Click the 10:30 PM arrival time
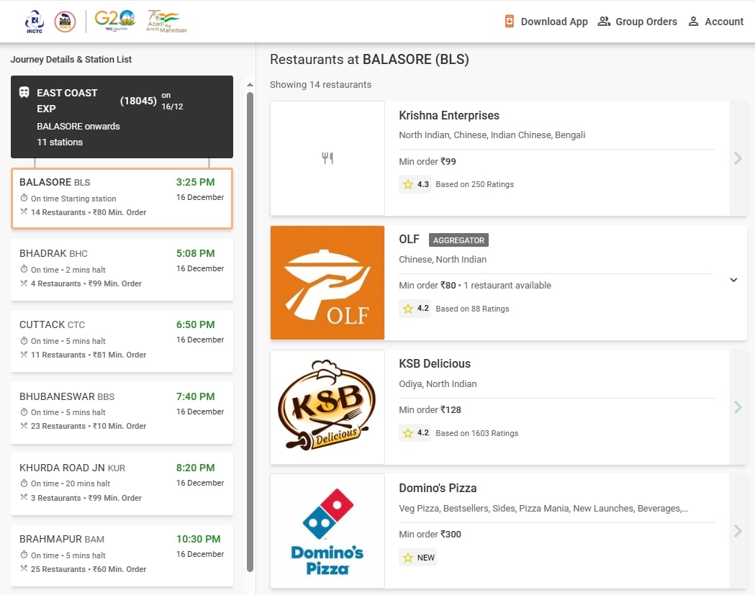This screenshot has height=595, width=755. pos(199,539)
